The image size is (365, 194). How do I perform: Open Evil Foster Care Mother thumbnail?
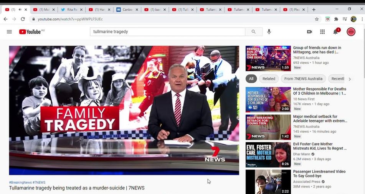268,155
